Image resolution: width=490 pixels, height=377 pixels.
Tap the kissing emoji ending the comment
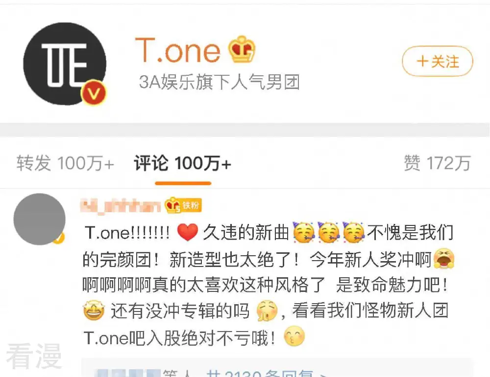tap(294, 336)
